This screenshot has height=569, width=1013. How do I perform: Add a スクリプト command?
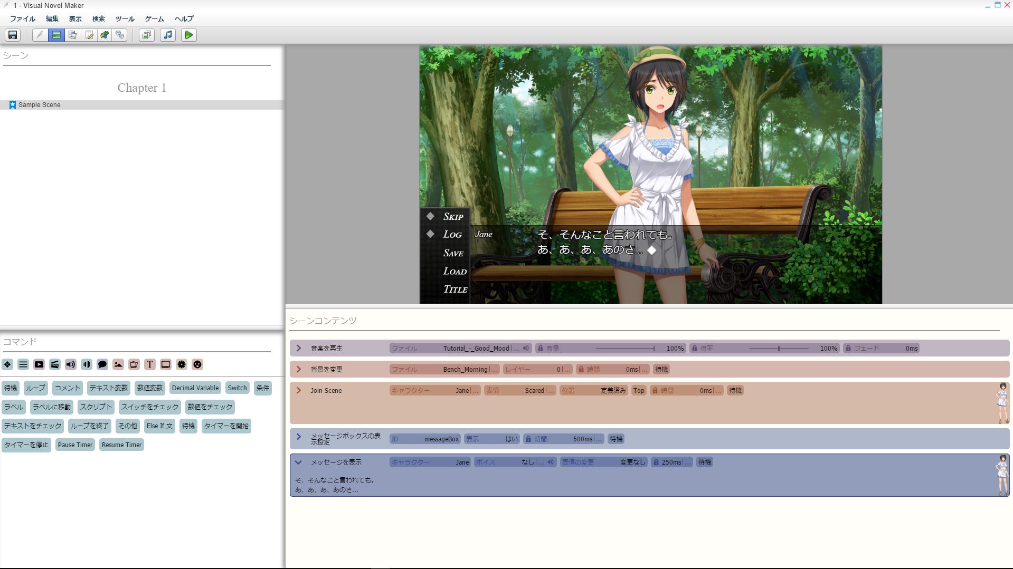pyautogui.click(x=96, y=407)
